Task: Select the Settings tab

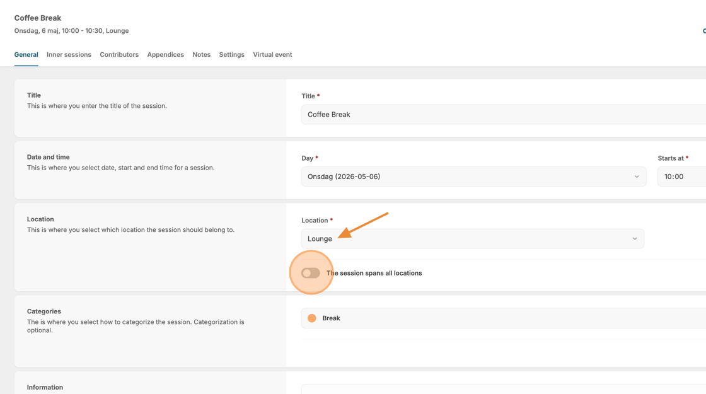Action: [231, 55]
